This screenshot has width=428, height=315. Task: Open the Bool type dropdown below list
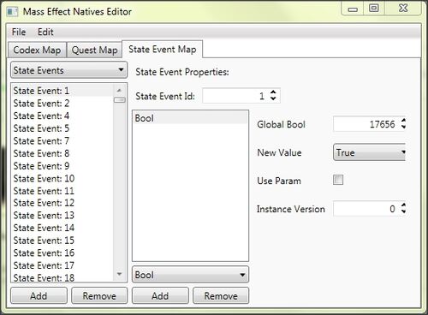click(190, 275)
